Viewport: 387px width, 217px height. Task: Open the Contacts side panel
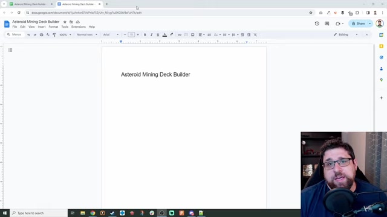(382, 69)
